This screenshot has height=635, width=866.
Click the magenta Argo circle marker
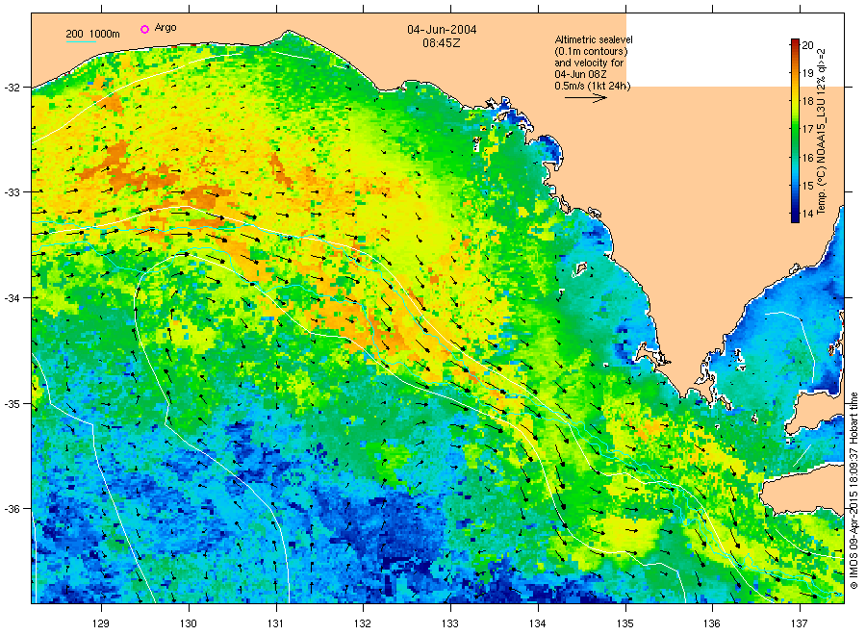144,29
